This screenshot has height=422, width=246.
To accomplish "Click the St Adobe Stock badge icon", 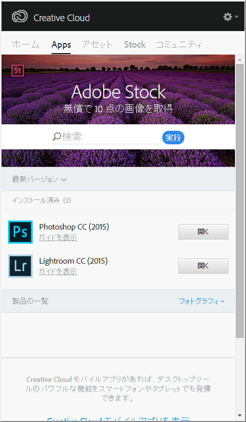I will coord(18,71).
